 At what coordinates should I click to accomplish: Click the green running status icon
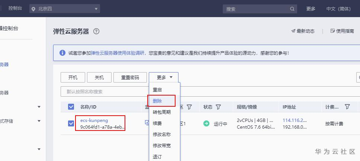pyautogui.click(x=206, y=123)
